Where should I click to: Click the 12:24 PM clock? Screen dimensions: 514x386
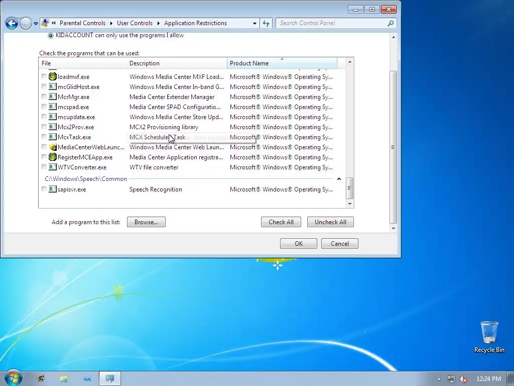(x=488, y=379)
